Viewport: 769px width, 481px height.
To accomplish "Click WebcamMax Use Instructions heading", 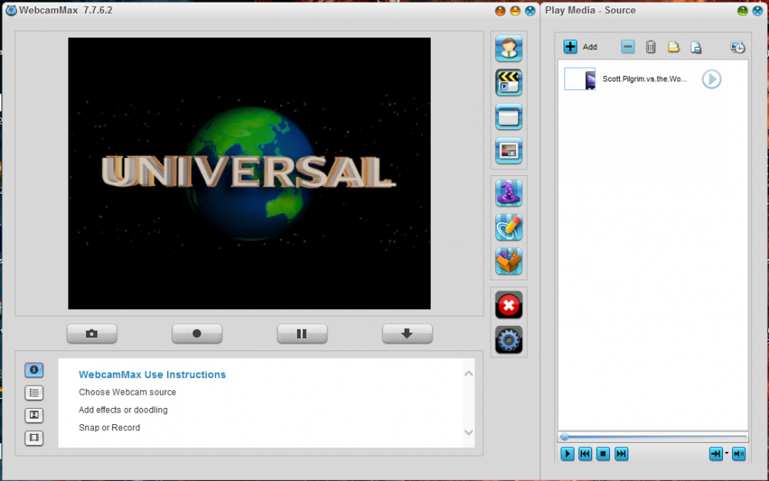I will pos(152,375).
